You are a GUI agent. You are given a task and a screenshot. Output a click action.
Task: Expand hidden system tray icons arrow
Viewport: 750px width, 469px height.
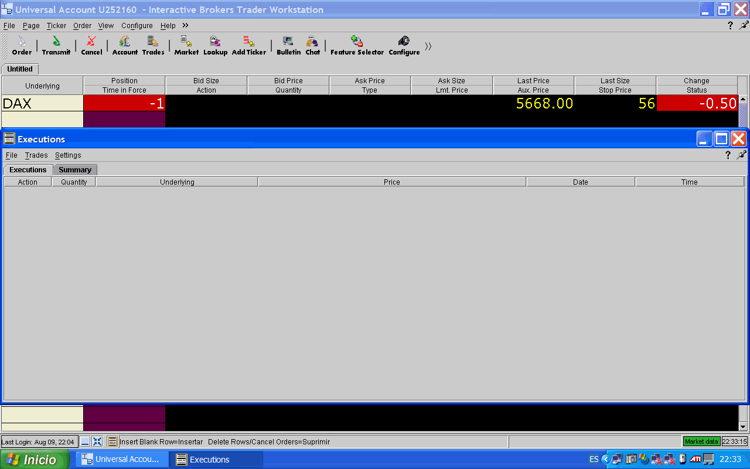(x=606, y=459)
